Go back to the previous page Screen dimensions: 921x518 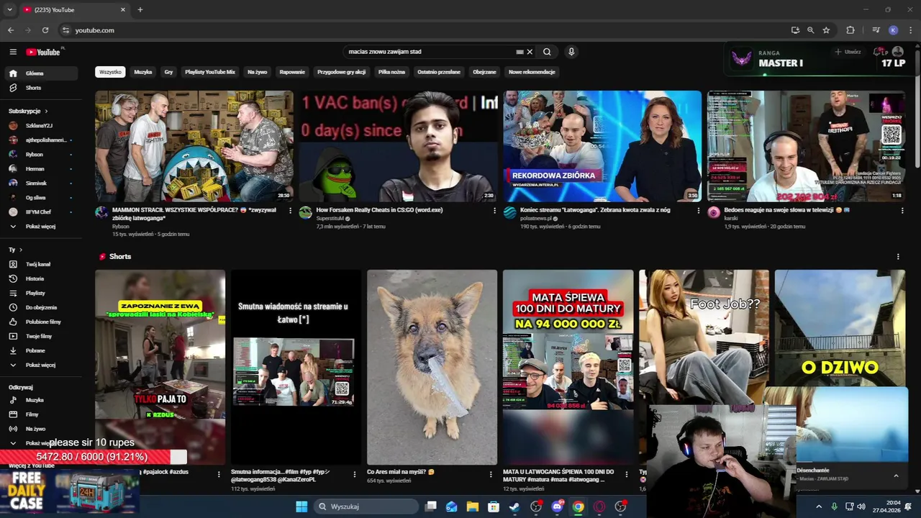(11, 30)
